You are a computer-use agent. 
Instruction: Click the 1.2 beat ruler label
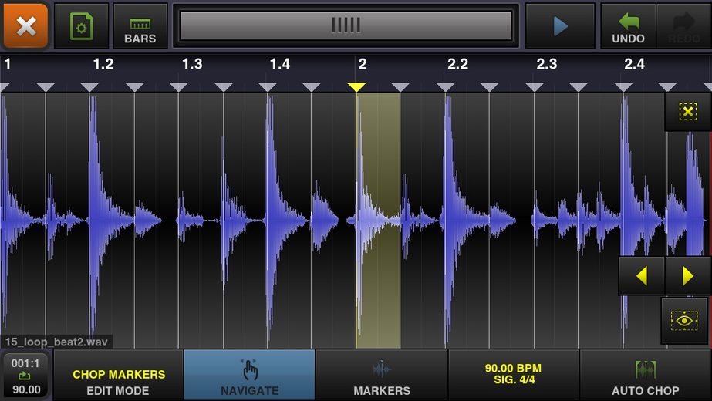tap(103, 64)
